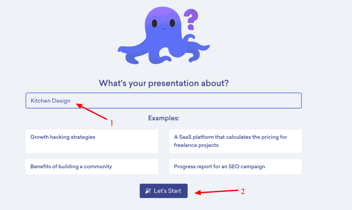The width and height of the screenshot is (352, 210).
Task: Click the "What's your presentation about?" heading
Action: [164, 83]
